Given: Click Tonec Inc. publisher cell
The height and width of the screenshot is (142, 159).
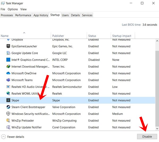Looking at the screenshot, I should point(59,66).
